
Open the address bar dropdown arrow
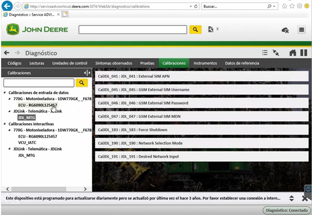(x=191, y=6)
